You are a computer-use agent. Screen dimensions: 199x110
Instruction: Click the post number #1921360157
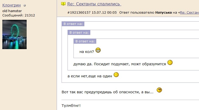click(x=79, y=12)
